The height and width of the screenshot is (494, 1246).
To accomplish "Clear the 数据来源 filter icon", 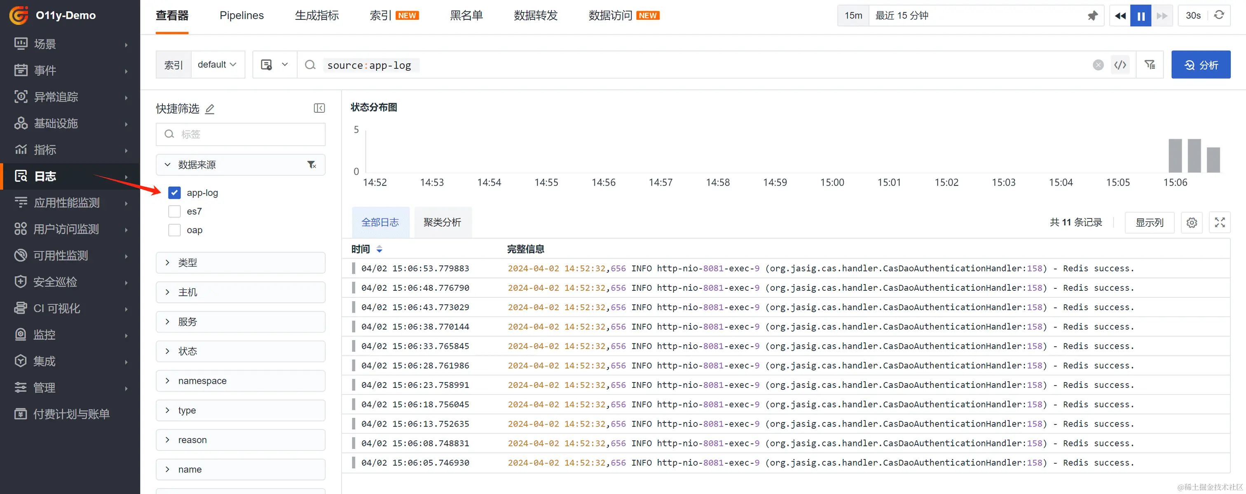I will (x=312, y=165).
